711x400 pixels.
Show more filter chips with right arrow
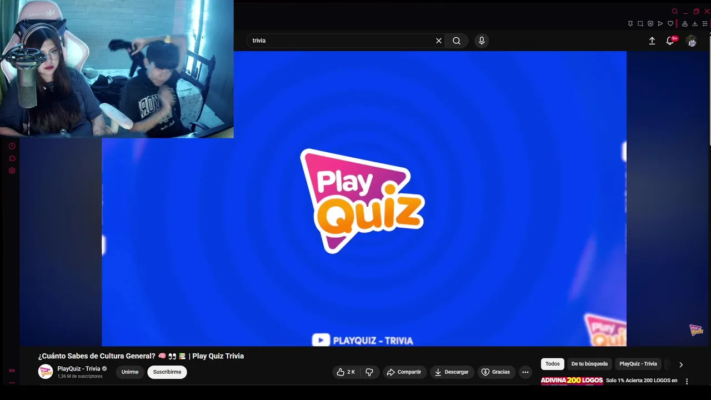click(x=681, y=364)
